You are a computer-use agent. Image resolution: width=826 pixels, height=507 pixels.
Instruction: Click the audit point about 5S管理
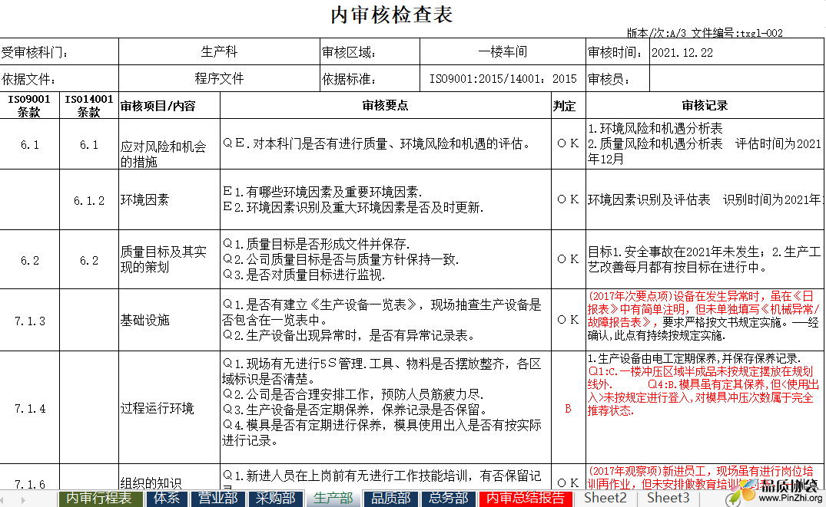pyautogui.click(x=386, y=408)
